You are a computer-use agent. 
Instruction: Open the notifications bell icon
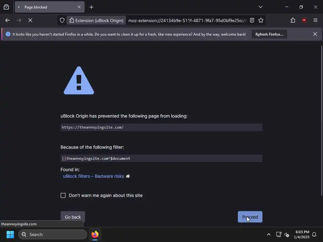coord(314,234)
